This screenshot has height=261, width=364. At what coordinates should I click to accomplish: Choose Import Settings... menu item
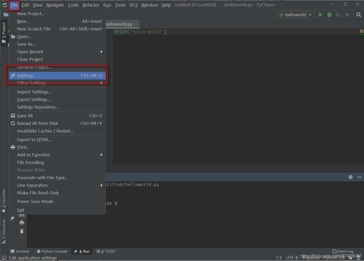(57, 92)
